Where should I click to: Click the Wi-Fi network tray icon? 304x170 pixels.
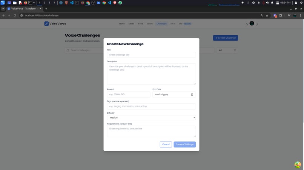click(243, 3)
